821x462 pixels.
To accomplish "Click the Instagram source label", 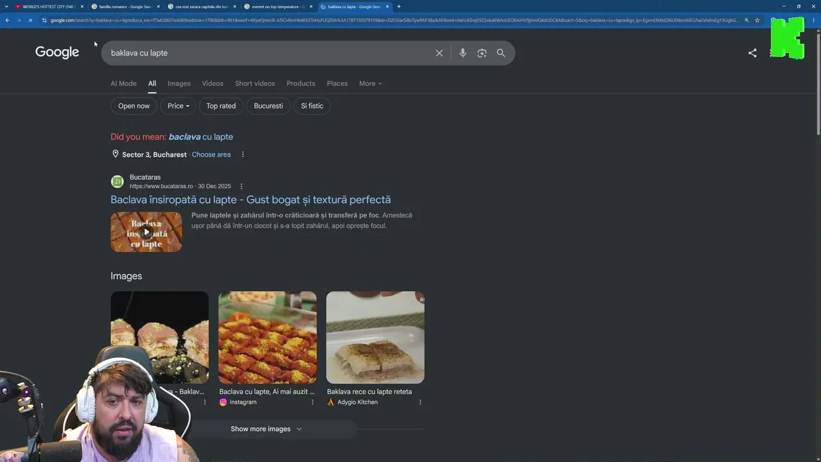I will [x=243, y=402].
